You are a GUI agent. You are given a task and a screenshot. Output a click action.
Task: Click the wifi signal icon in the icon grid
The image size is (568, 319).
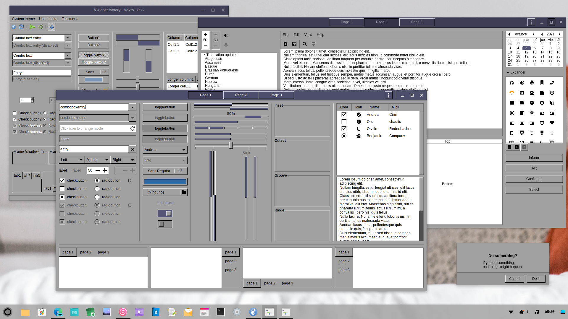[552, 123]
